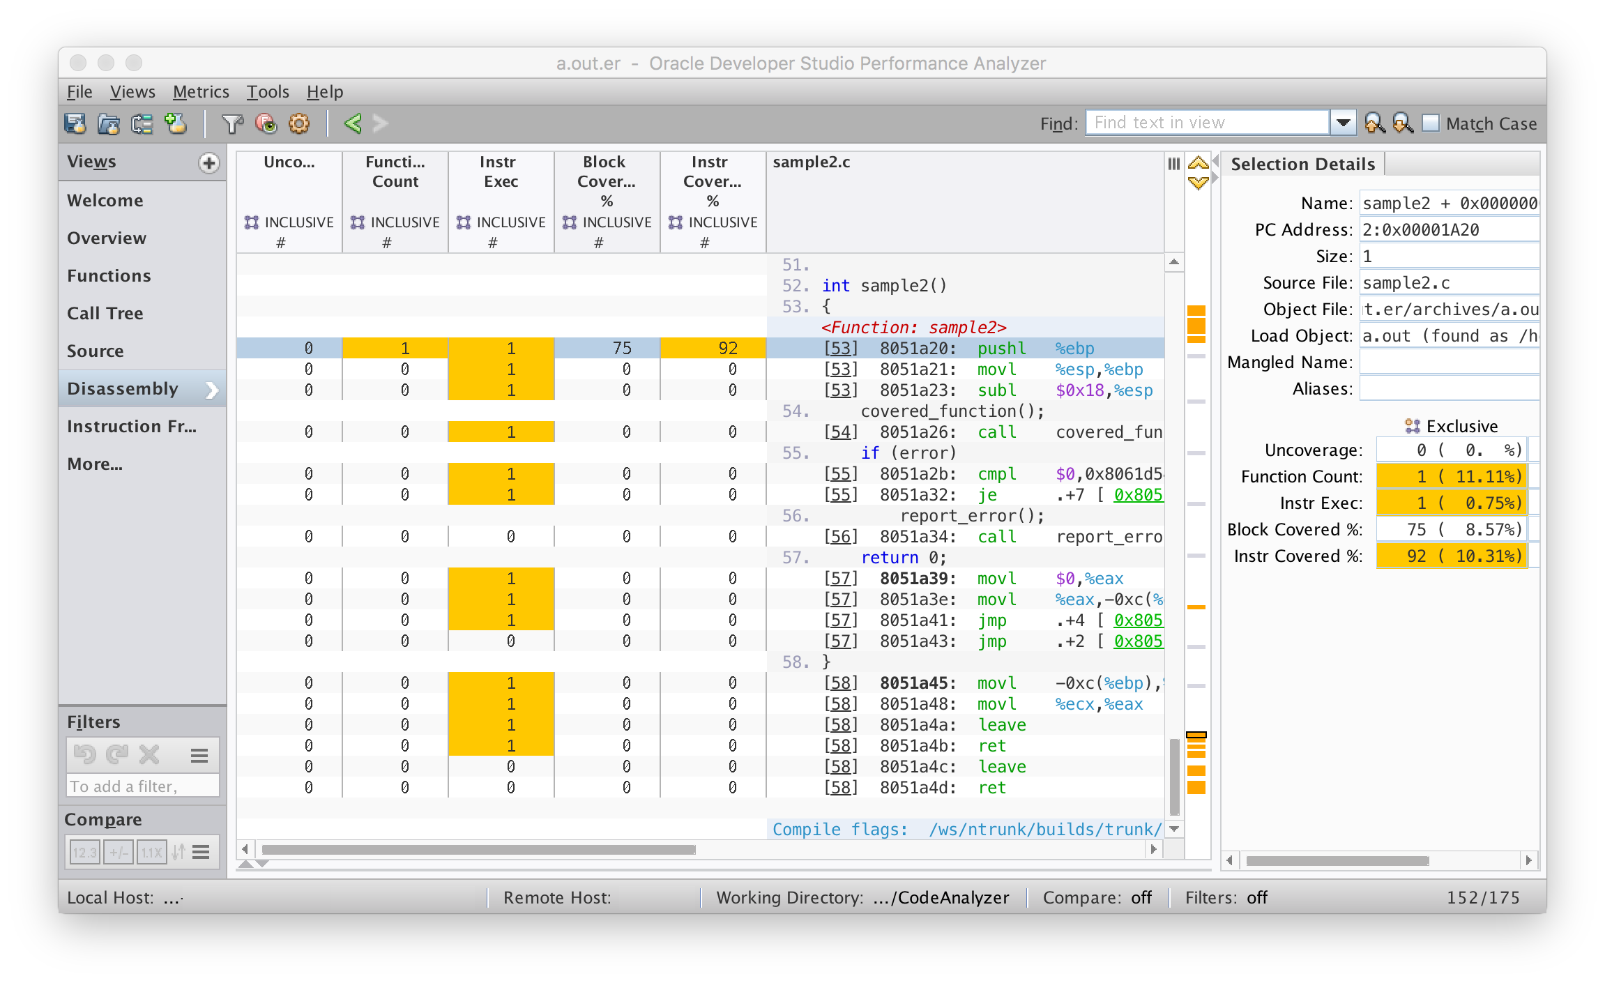1605x983 pixels.
Task: Click the Name field showing sample2
Action: (1449, 204)
